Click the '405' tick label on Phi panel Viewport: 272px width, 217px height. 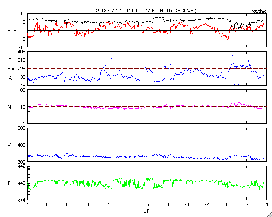[x=22, y=52]
